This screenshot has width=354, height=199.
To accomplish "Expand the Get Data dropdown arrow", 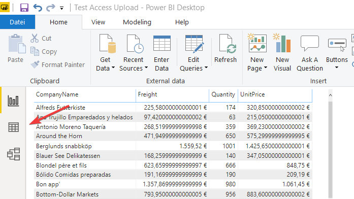I will (113, 68).
